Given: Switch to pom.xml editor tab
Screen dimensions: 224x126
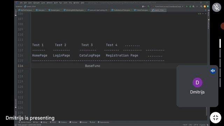Looking at the screenshot, I should [x=98, y=10].
